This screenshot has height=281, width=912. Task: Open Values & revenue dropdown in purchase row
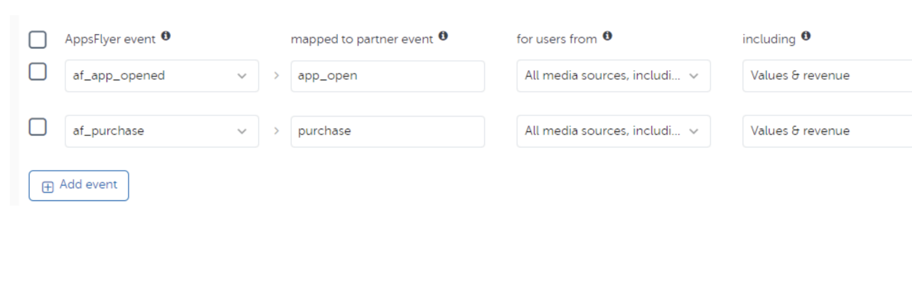click(827, 131)
